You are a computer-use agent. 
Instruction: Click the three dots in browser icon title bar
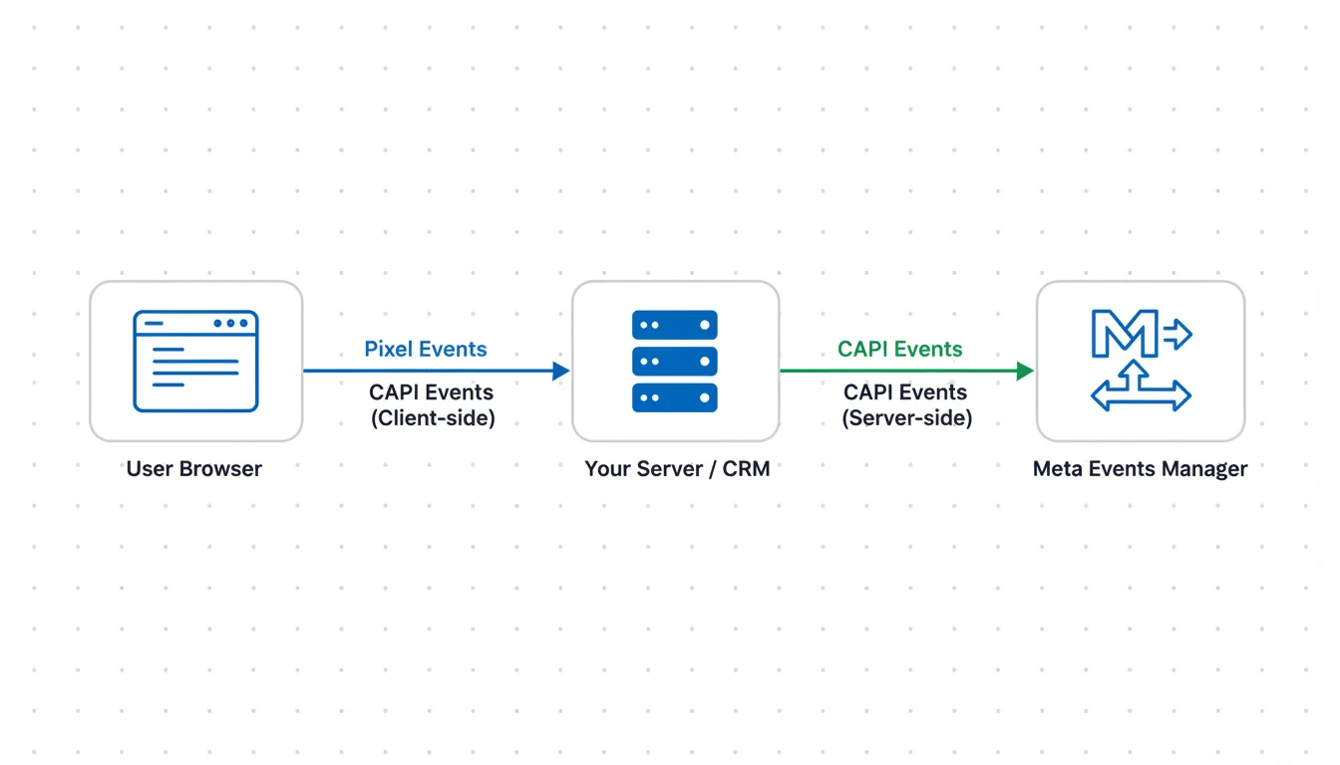tap(230, 323)
